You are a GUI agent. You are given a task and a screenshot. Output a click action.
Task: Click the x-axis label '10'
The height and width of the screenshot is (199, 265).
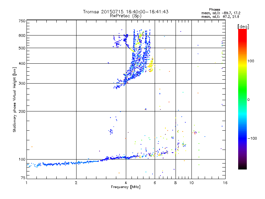191,183
